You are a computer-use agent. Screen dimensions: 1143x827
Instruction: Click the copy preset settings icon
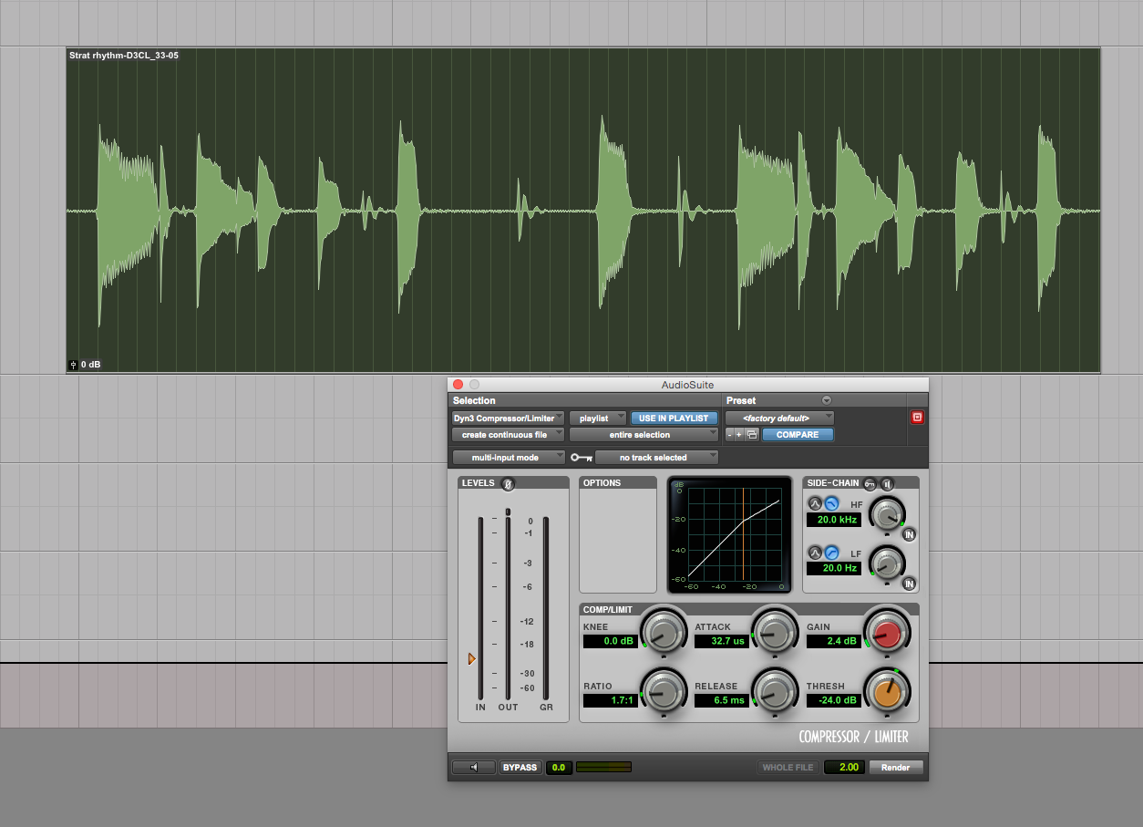click(x=752, y=435)
